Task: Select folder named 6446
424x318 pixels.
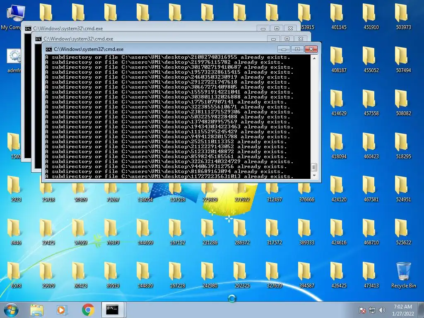Action: [16, 231]
